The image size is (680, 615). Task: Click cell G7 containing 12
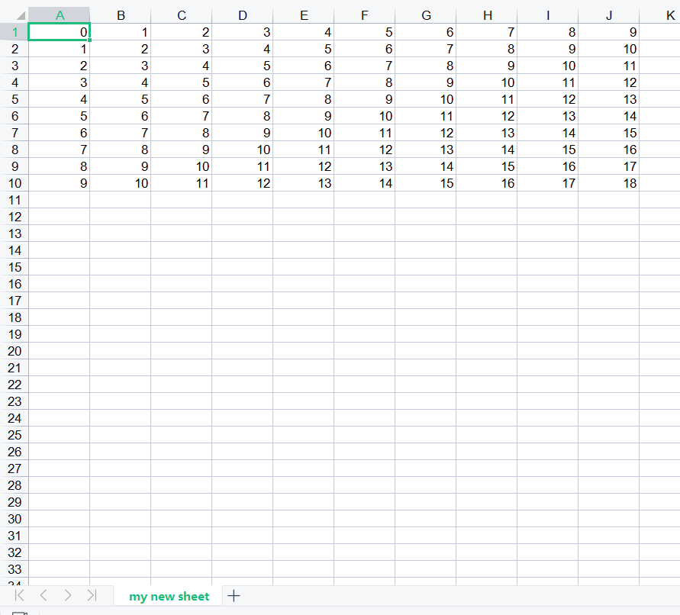426,133
